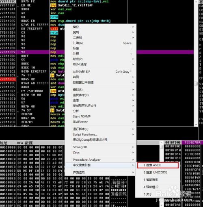The height and width of the screenshot is (207, 203).
Task: Select stack address 0018FB08
Action: point(173,142)
